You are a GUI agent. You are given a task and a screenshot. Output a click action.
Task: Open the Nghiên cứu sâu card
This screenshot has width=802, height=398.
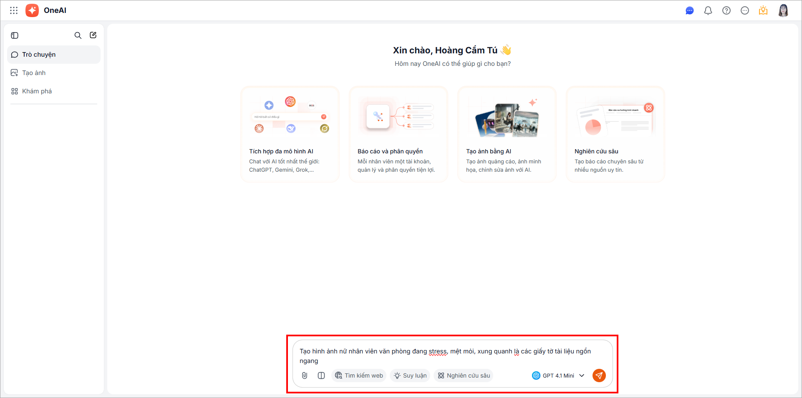click(615, 134)
